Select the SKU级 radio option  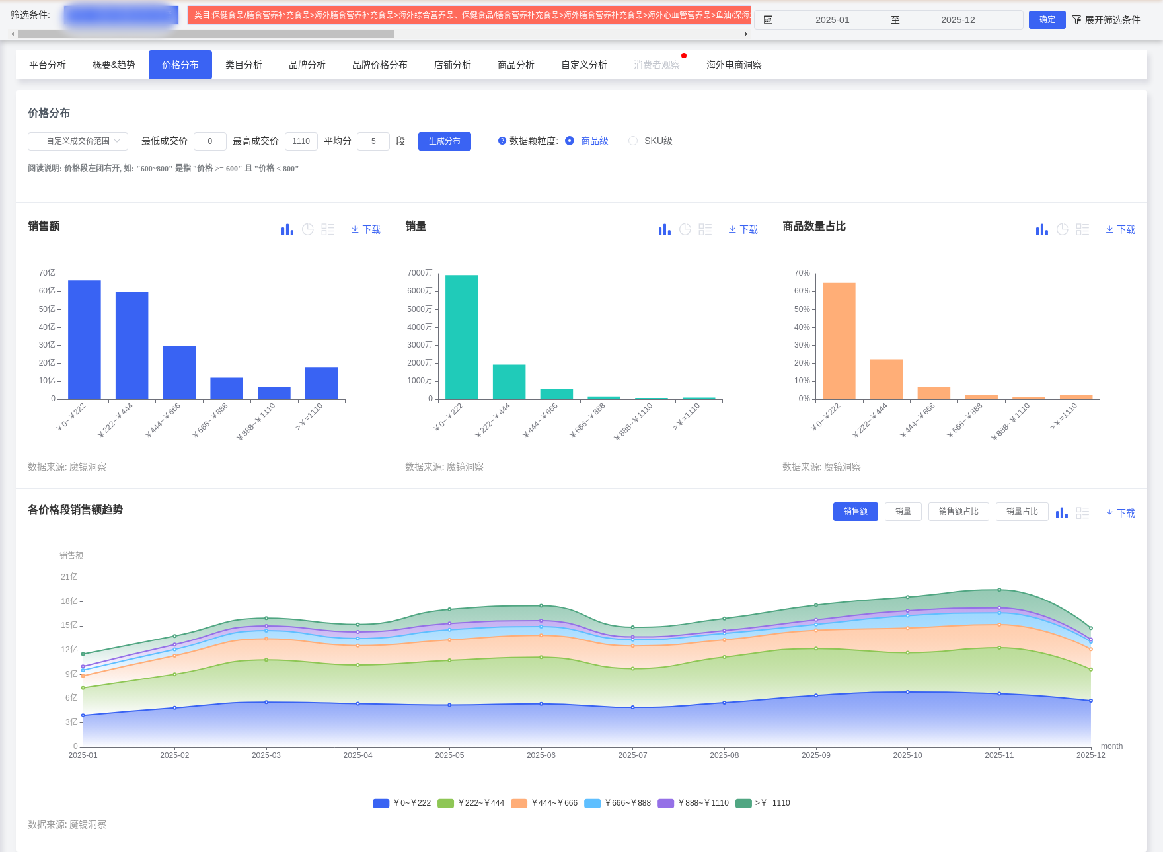tap(633, 141)
